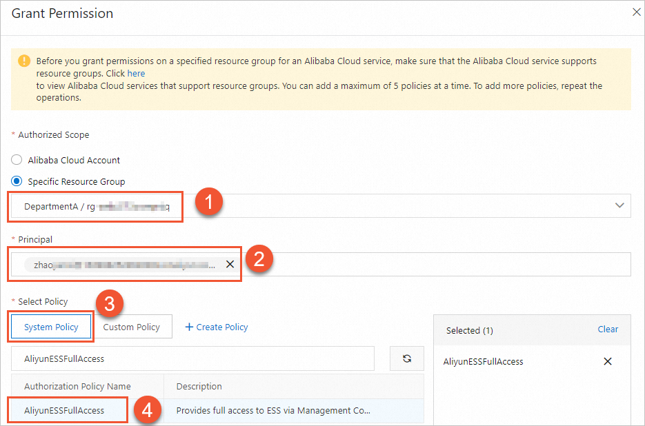Image resolution: width=645 pixels, height=426 pixels.
Task: Remove AliyunESSFullAccess from the Selected list
Action: click(608, 361)
